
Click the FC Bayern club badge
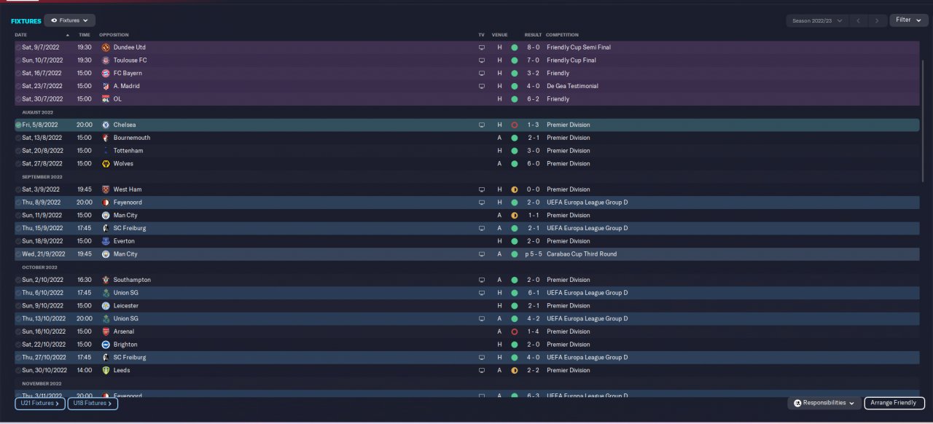(106, 73)
